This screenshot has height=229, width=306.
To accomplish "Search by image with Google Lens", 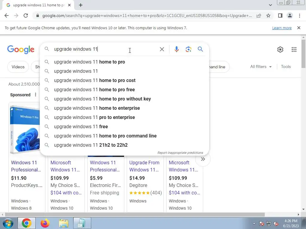I will (x=188, y=49).
